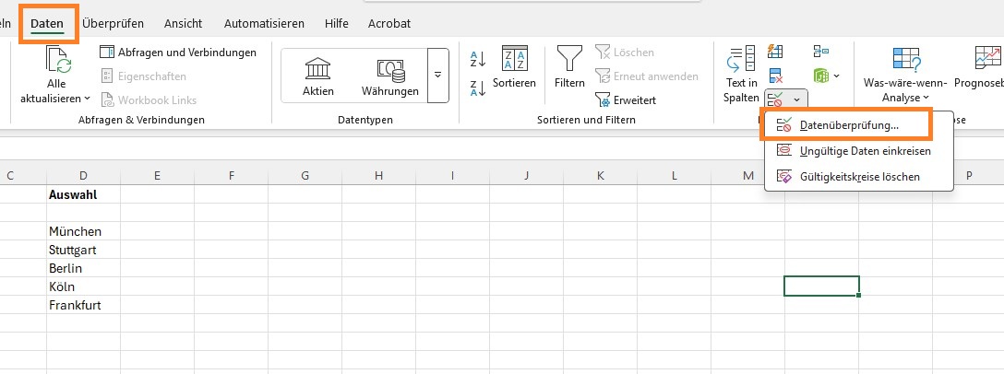Open the Sortieren dialog

coord(514,68)
